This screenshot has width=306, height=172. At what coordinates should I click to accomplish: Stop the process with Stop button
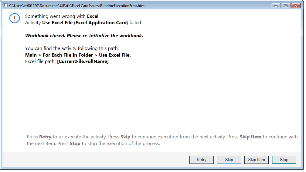click(284, 160)
